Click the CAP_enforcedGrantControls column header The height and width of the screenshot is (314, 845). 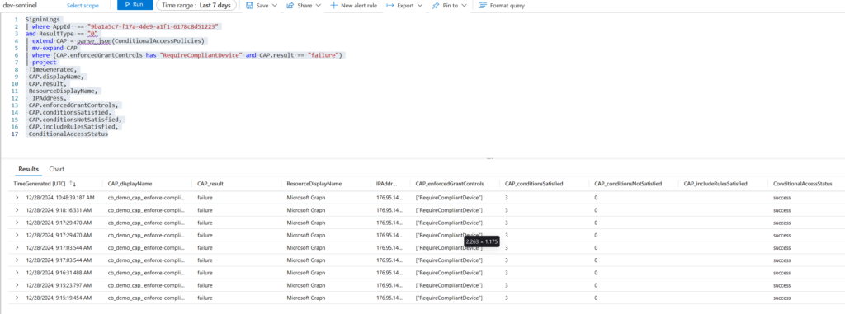(450, 184)
